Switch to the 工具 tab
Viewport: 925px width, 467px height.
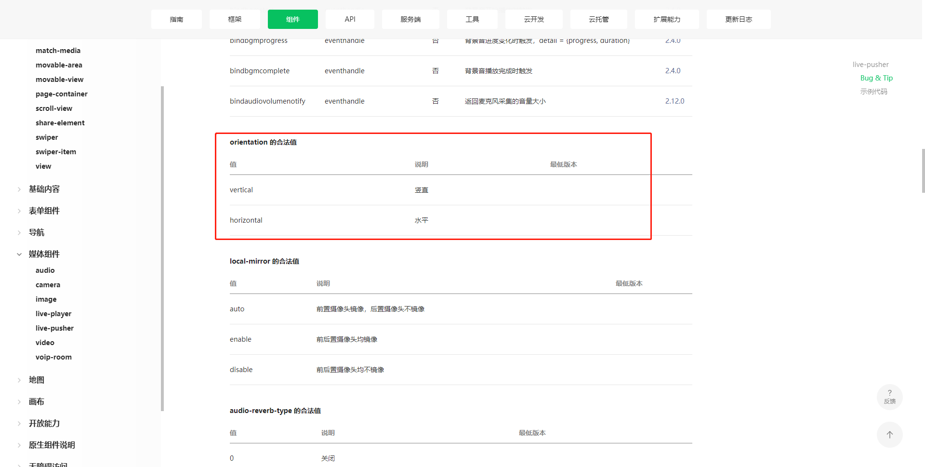point(472,19)
